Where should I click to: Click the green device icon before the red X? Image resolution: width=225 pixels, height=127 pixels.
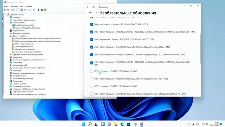pyautogui.click(x=39, y=10)
